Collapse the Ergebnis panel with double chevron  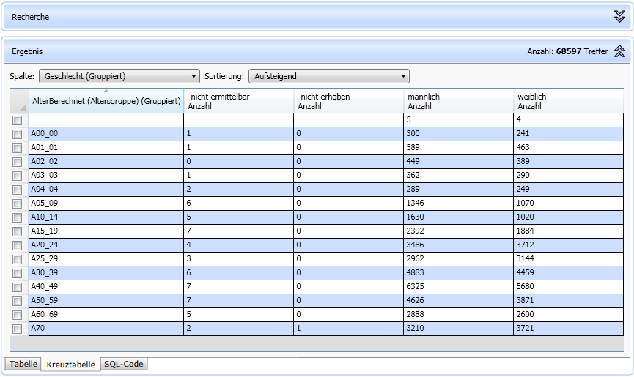tap(619, 51)
